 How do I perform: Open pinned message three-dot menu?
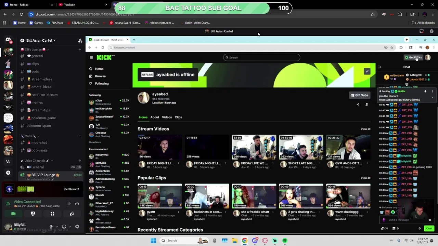click(433, 92)
